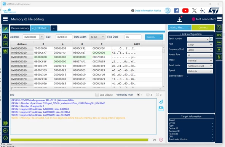Screen dimensions: 225x147
Task: Open the Frequency(KHz) 4000 dropdown
Action: point(200,50)
